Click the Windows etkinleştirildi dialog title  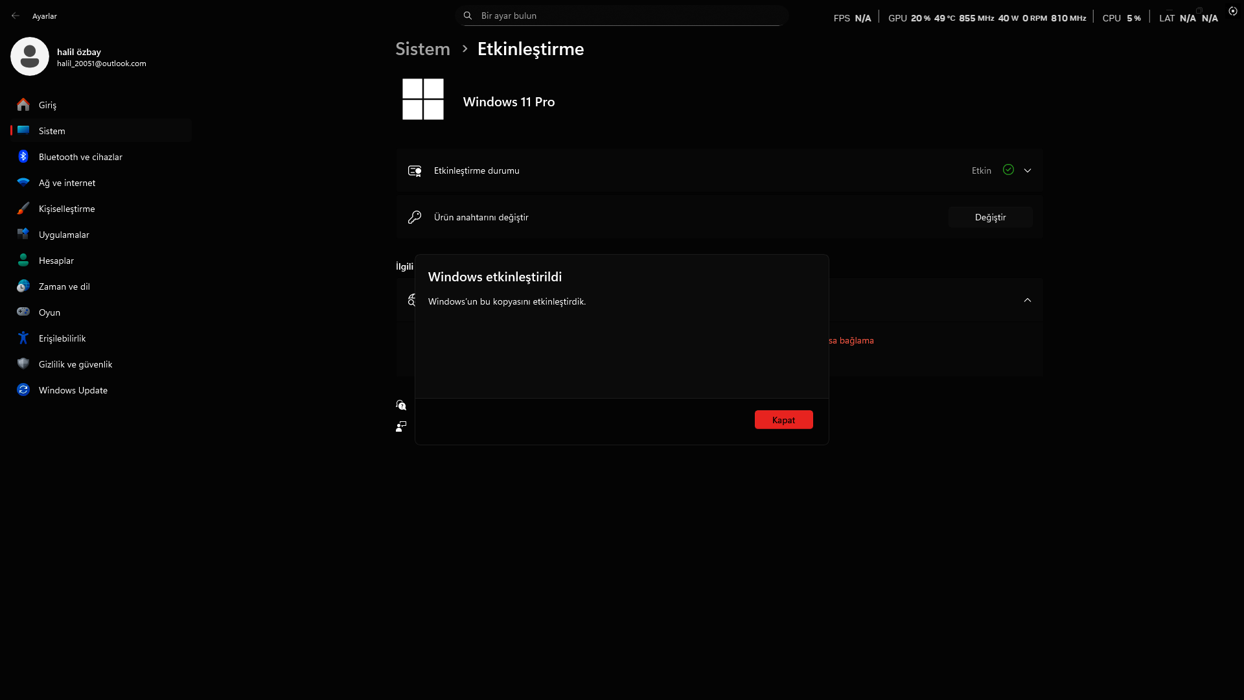(x=495, y=277)
